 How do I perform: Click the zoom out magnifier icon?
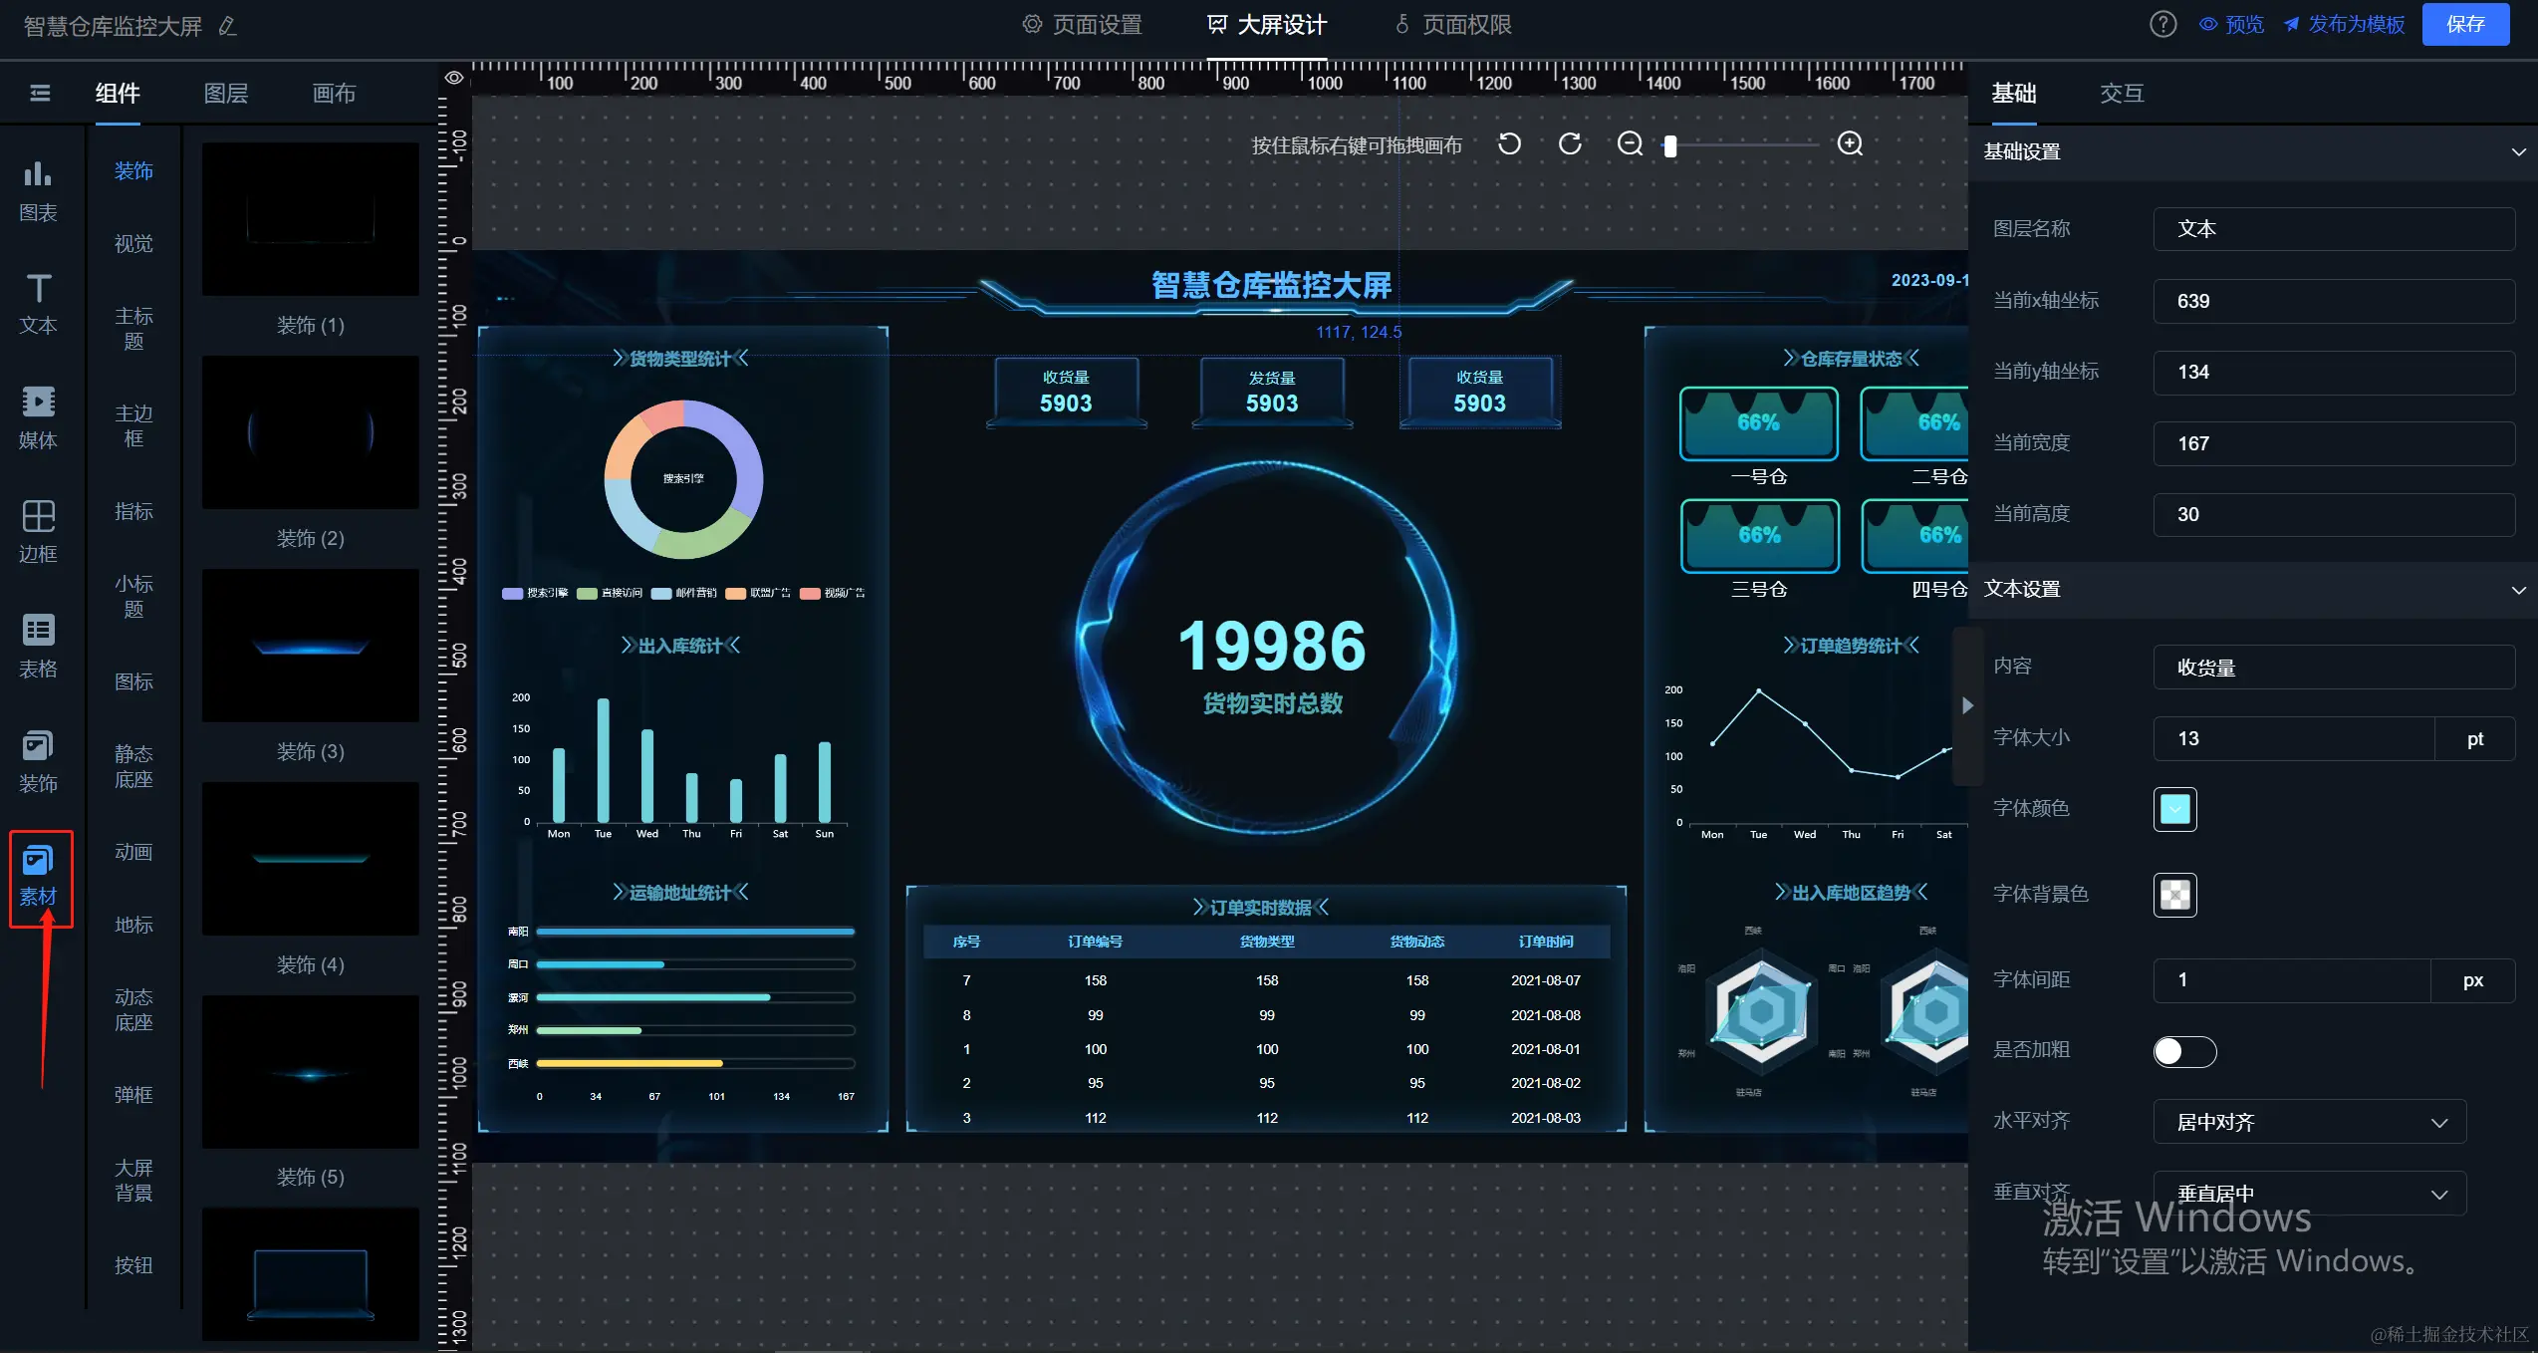coord(1630,144)
